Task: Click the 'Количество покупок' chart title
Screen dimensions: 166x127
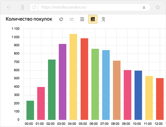Action: pyautogui.click(x=29, y=19)
